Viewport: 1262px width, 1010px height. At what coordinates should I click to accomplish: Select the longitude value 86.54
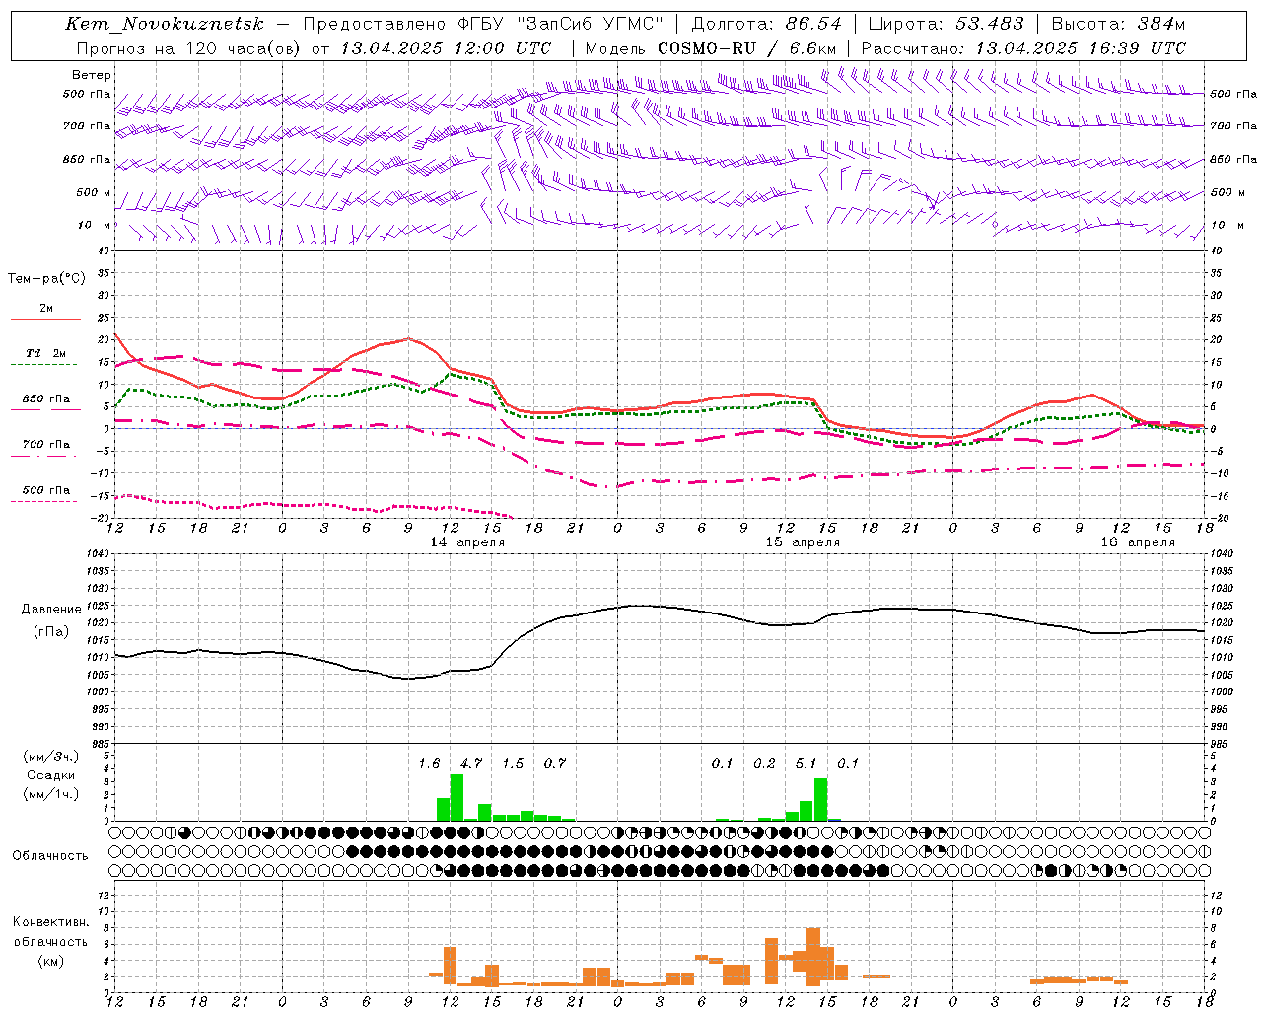pyautogui.click(x=813, y=24)
